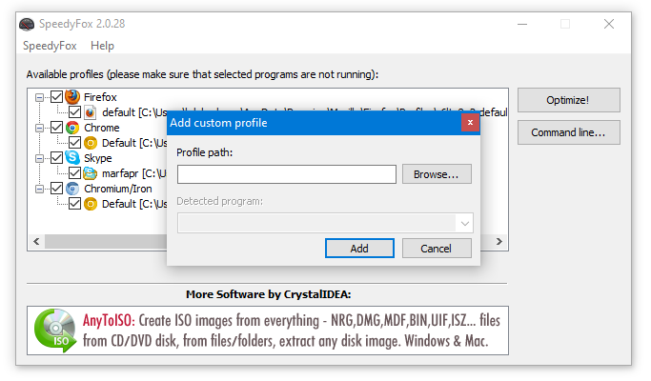
Task: Select the Skype label in tree
Action: click(97, 158)
